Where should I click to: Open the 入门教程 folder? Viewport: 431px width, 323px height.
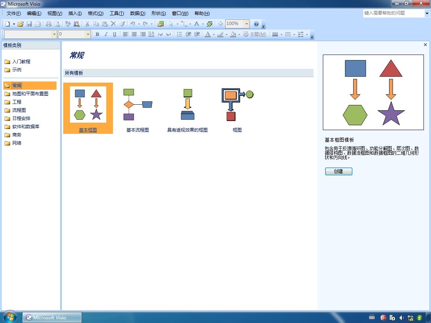click(x=18, y=62)
